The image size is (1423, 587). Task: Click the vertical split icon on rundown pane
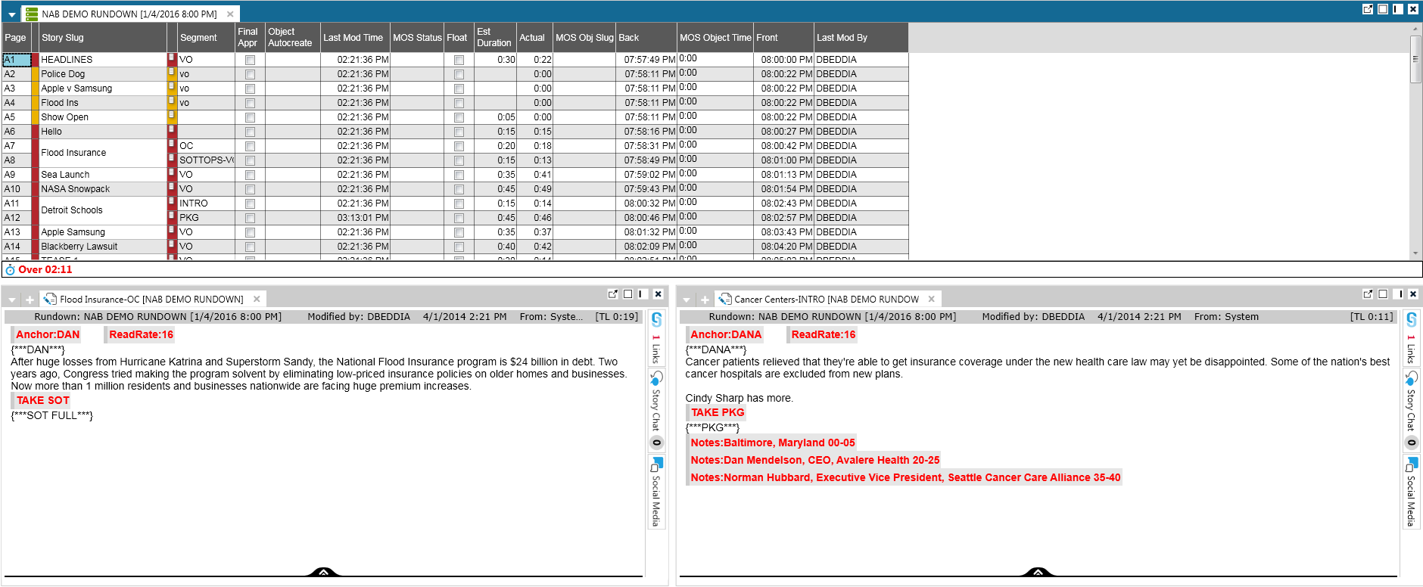point(1397,9)
